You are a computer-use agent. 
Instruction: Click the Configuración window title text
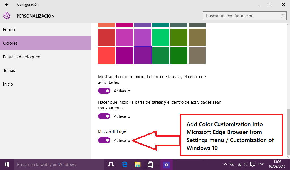28,5
